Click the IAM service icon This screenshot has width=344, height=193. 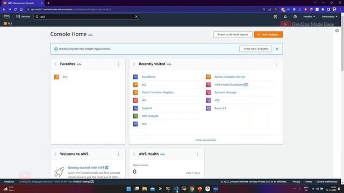tap(135, 100)
